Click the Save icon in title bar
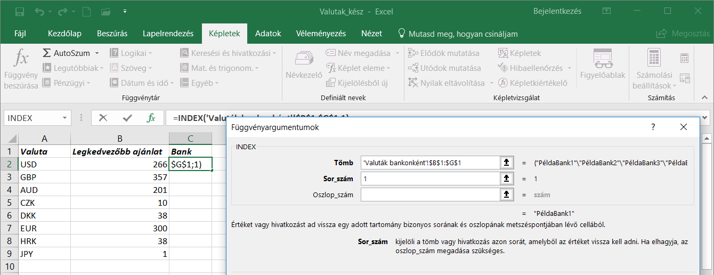The image size is (714, 275). pos(19,11)
